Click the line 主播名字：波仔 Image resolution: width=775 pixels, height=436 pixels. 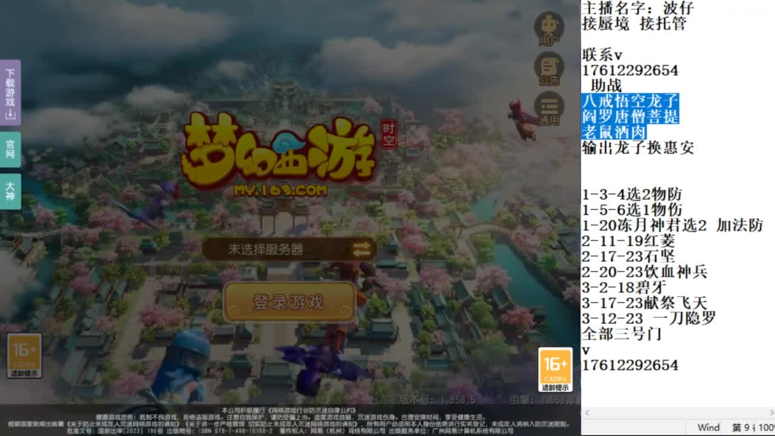638,8
